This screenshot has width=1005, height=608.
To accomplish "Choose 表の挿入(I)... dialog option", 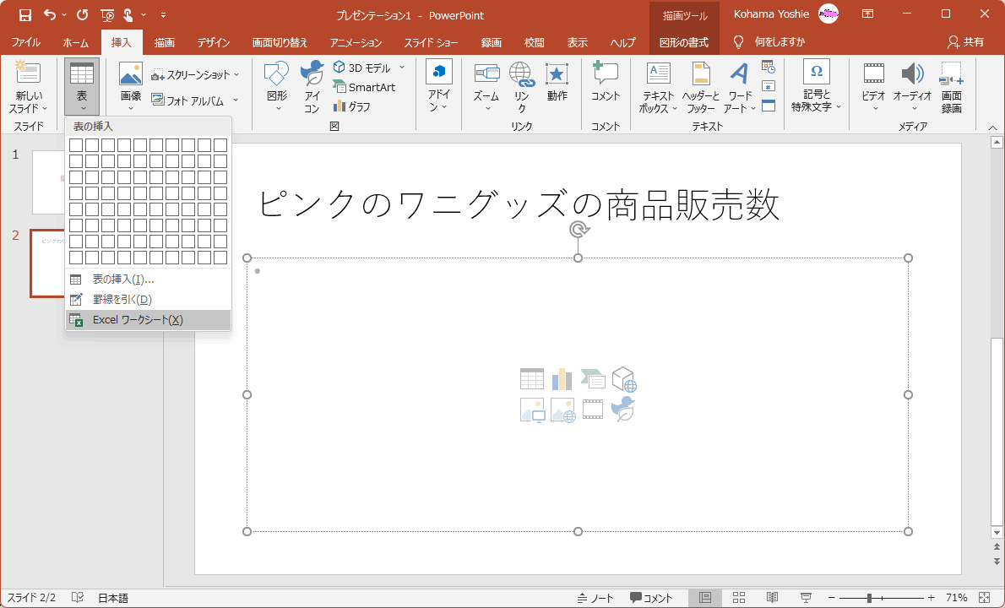I will [x=126, y=279].
